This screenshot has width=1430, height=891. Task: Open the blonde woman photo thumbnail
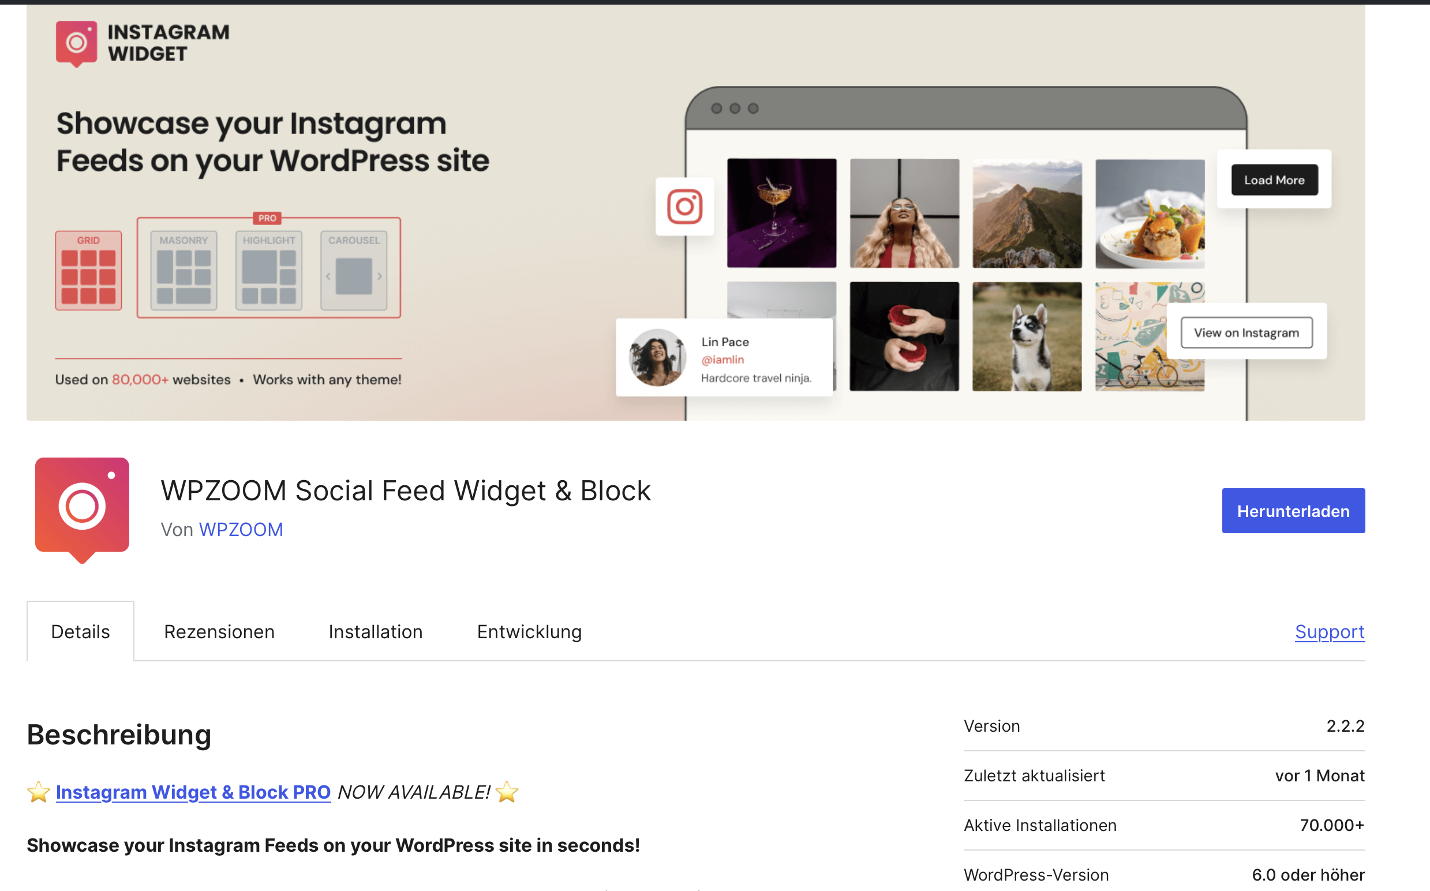[x=904, y=213]
